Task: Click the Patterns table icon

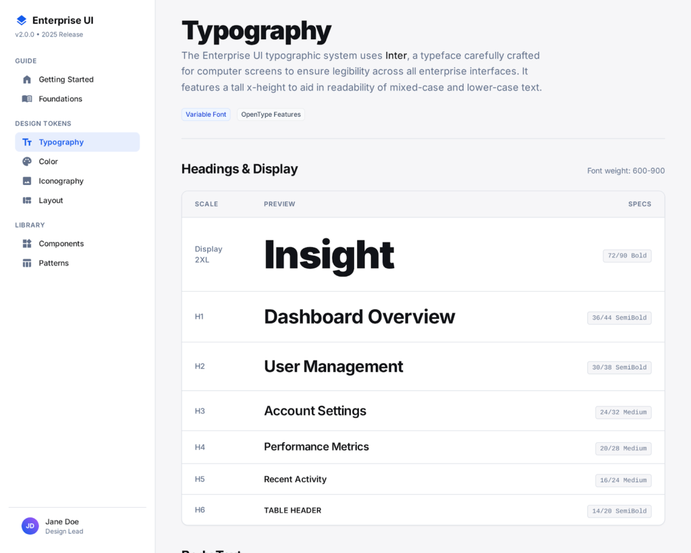Action: point(27,263)
